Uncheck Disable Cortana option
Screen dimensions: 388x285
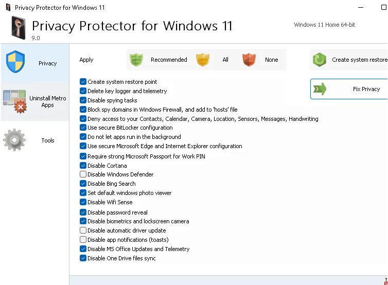click(x=83, y=166)
